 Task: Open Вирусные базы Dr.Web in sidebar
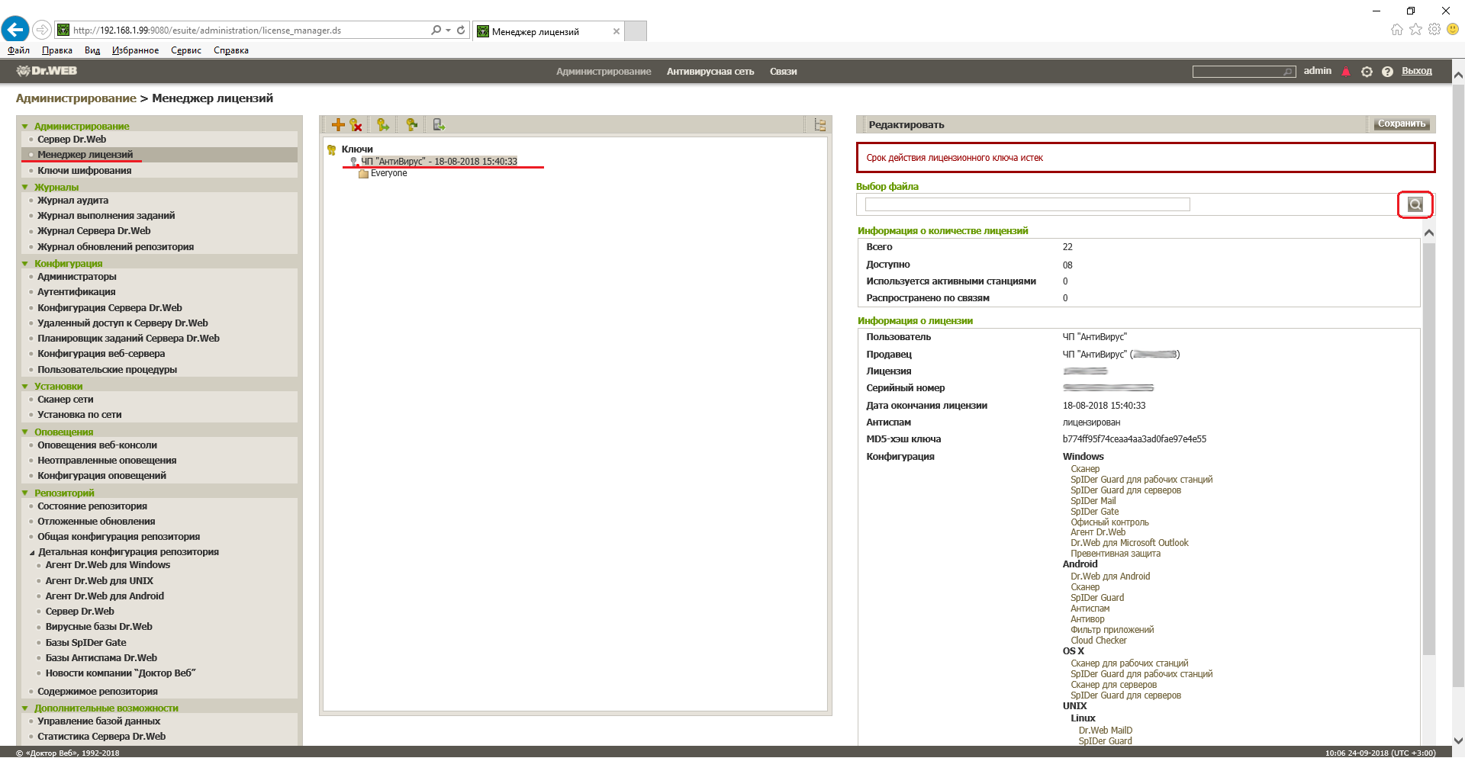tap(99, 627)
